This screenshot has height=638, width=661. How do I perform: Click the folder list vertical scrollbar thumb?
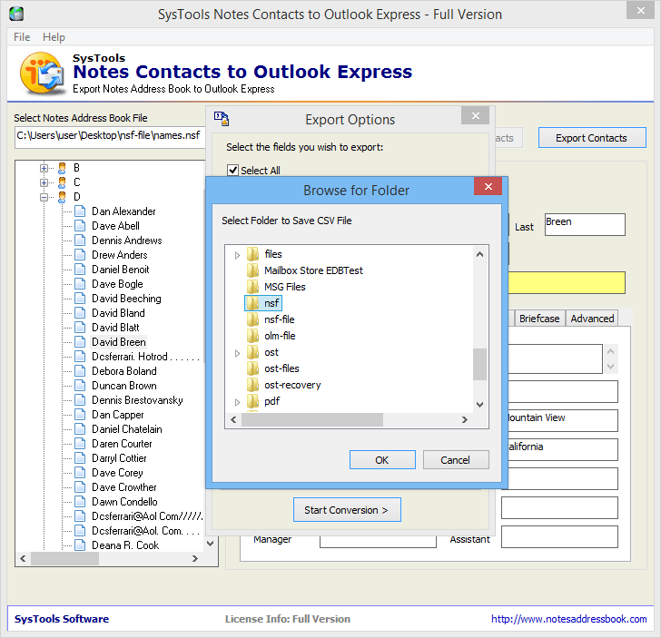tap(479, 364)
